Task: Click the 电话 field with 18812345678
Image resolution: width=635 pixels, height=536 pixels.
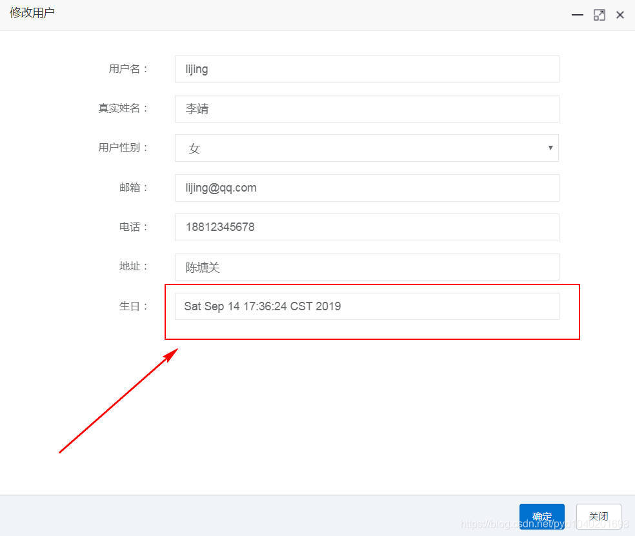Action: (x=367, y=227)
